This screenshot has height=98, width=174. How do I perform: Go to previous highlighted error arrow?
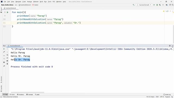(170, 11)
